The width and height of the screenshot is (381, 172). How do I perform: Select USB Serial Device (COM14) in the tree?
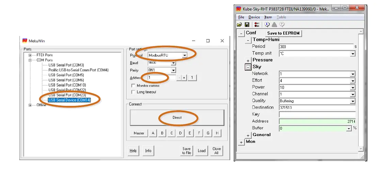point(69,100)
